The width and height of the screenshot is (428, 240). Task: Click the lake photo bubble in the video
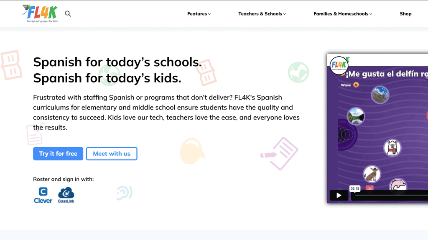click(x=356, y=116)
